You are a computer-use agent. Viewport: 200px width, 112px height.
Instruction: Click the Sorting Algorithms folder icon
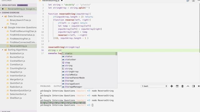click(x=6, y=50)
